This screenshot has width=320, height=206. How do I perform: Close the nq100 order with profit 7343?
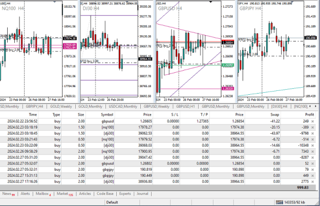(312, 152)
